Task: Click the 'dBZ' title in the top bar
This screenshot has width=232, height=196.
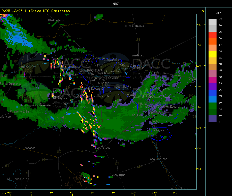Action: tap(116, 4)
